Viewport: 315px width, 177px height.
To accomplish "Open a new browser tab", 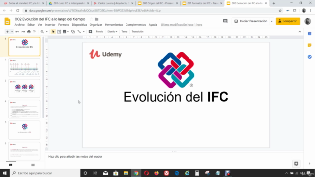I will [274, 3].
